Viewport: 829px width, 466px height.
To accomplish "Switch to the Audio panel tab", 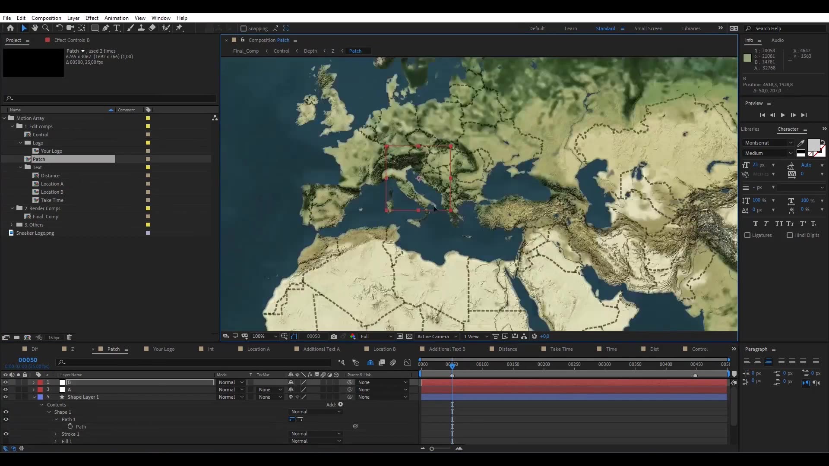I will point(777,40).
